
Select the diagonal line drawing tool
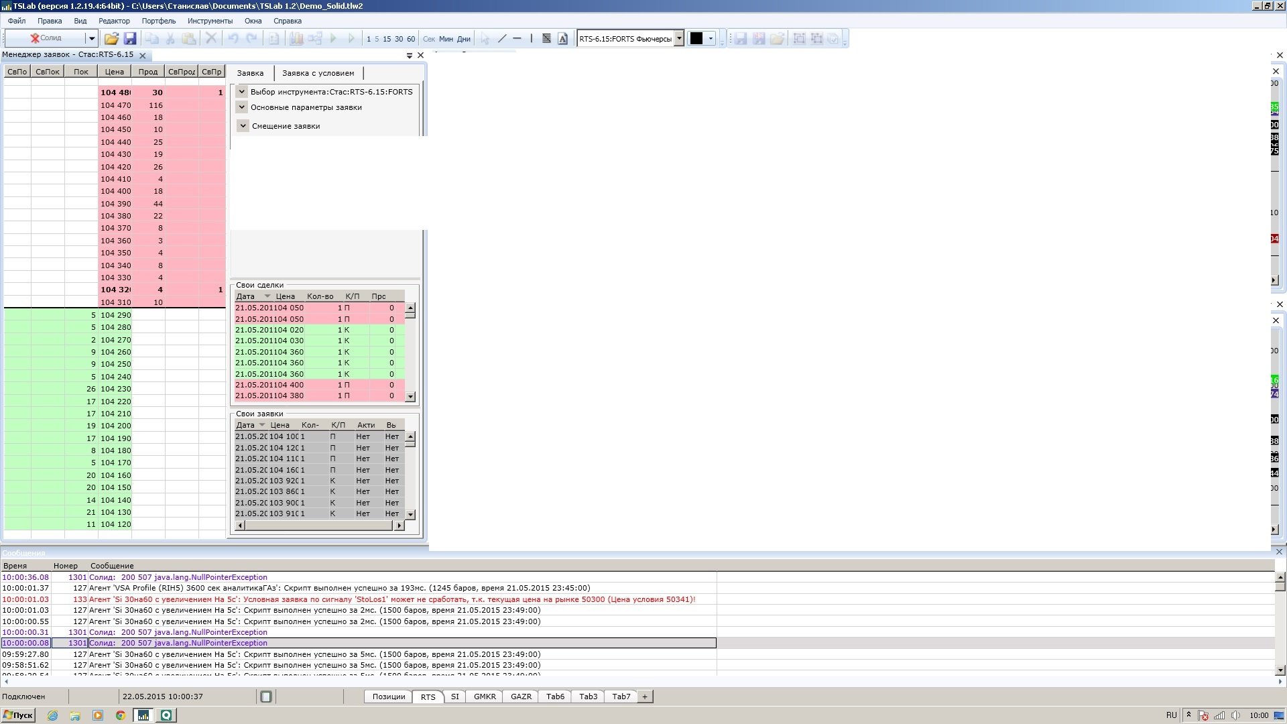[502, 39]
